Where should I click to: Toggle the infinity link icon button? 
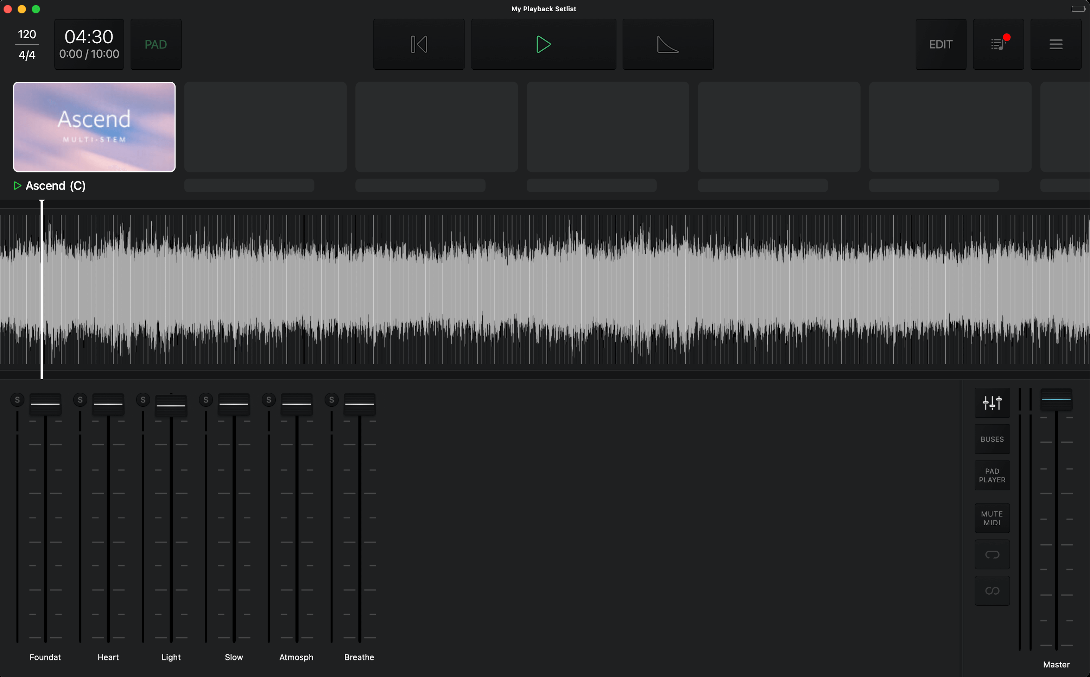(992, 591)
